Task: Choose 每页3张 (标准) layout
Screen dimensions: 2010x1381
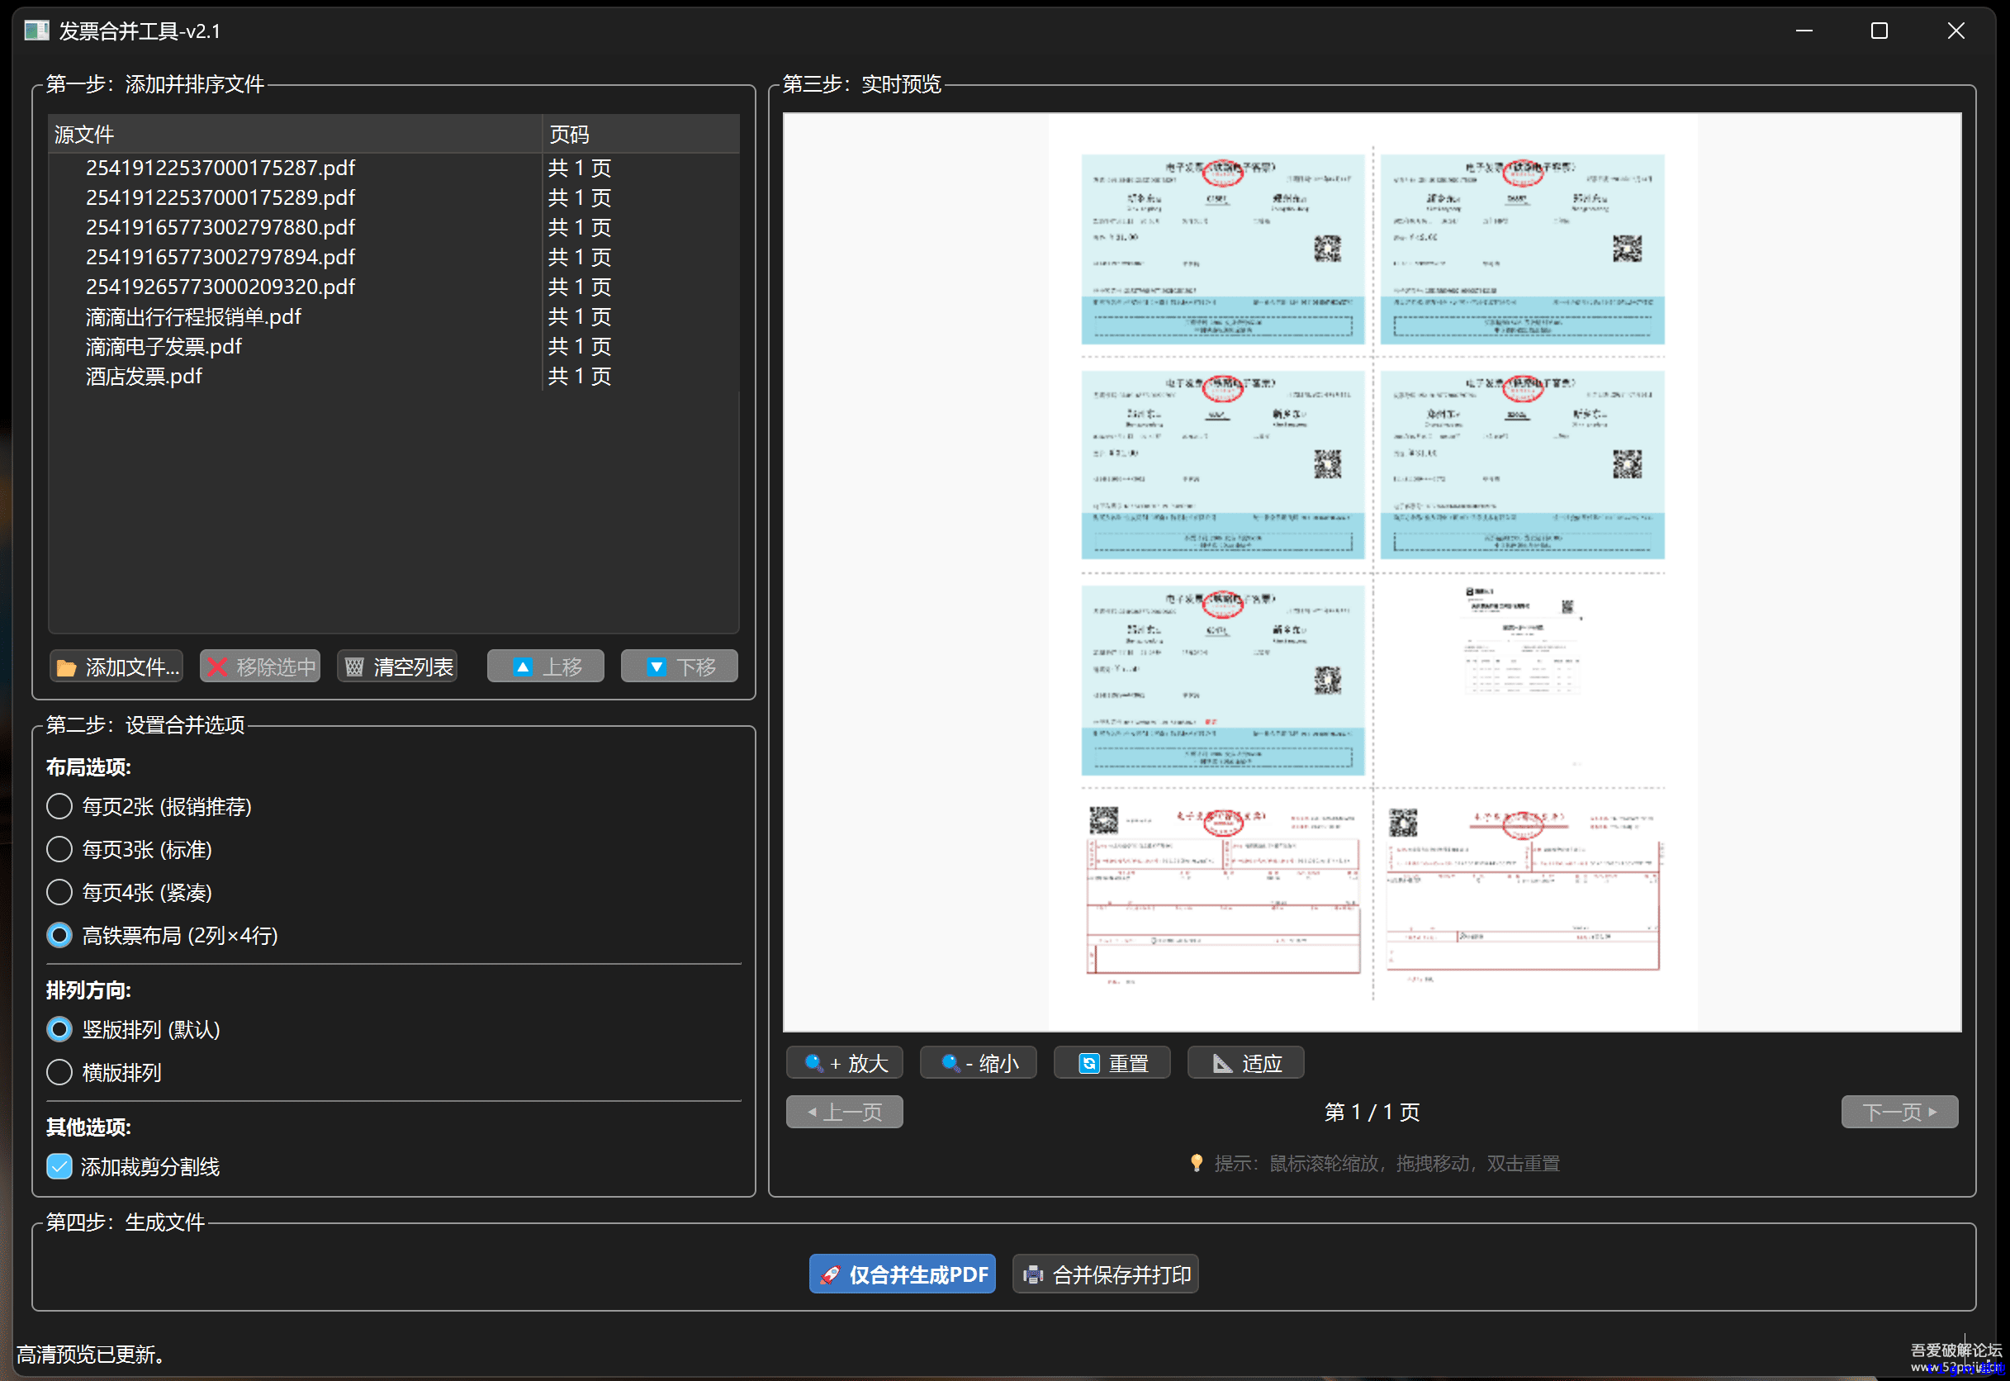Action: [59, 849]
